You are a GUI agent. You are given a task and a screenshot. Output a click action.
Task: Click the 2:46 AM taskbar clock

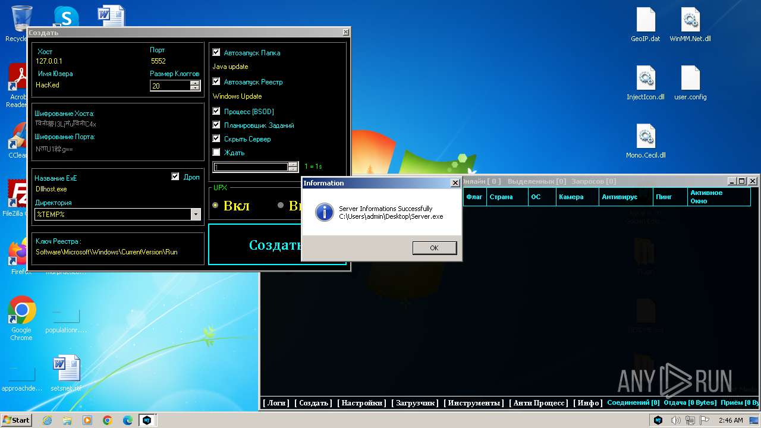coord(731,420)
